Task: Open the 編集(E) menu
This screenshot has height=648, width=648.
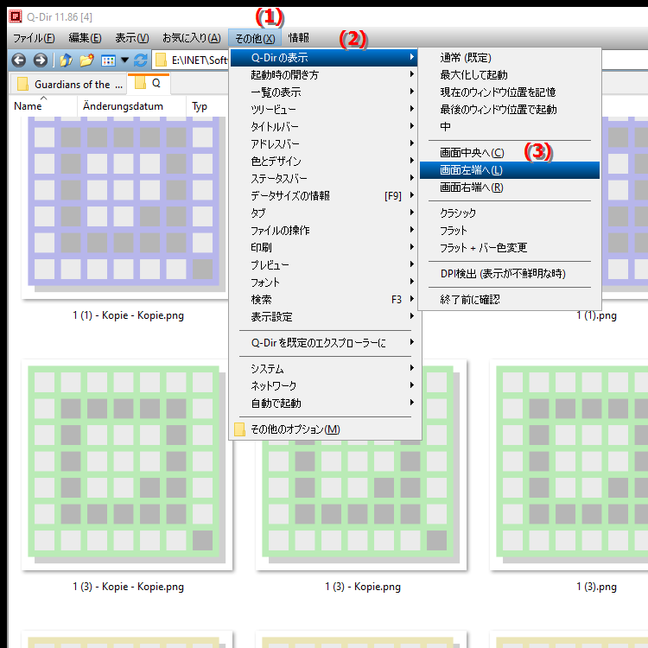Action: [x=86, y=38]
